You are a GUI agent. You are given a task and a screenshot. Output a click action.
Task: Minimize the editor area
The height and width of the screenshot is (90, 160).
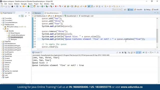pos(155,13)
